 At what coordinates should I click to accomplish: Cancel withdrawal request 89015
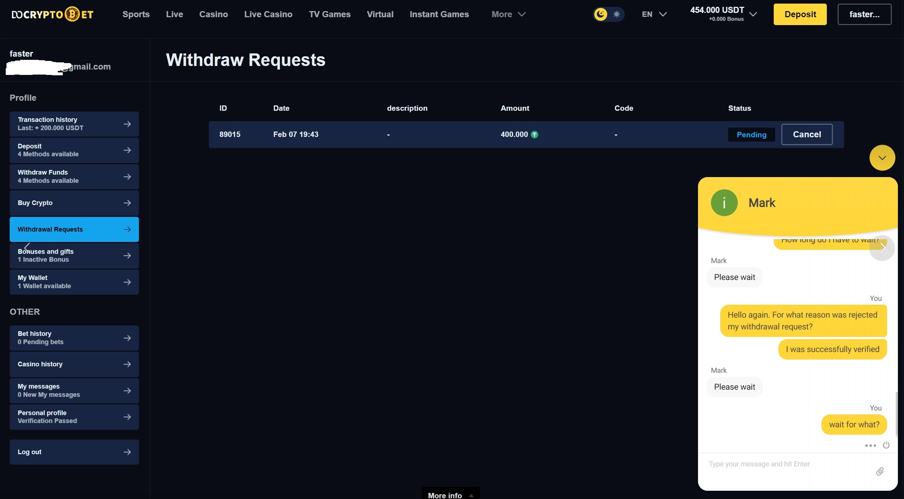[807, 134]
